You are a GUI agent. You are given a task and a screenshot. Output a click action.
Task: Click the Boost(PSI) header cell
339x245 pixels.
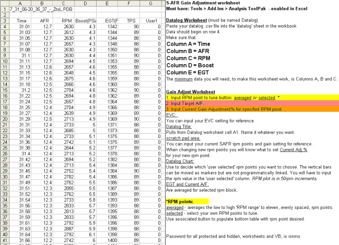(x=85, y=21)
